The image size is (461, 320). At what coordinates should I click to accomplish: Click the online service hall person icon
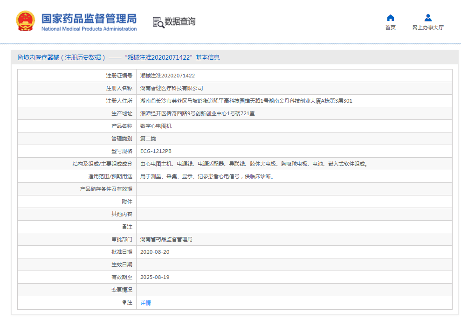click(428, 18)
